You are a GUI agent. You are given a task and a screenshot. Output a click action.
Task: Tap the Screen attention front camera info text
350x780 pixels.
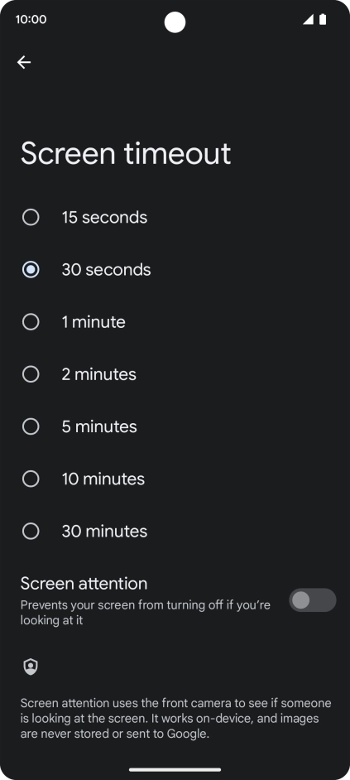175,719
